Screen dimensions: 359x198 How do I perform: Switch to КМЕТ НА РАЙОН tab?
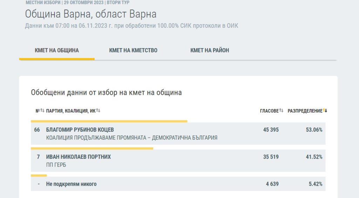pos(210,51)
